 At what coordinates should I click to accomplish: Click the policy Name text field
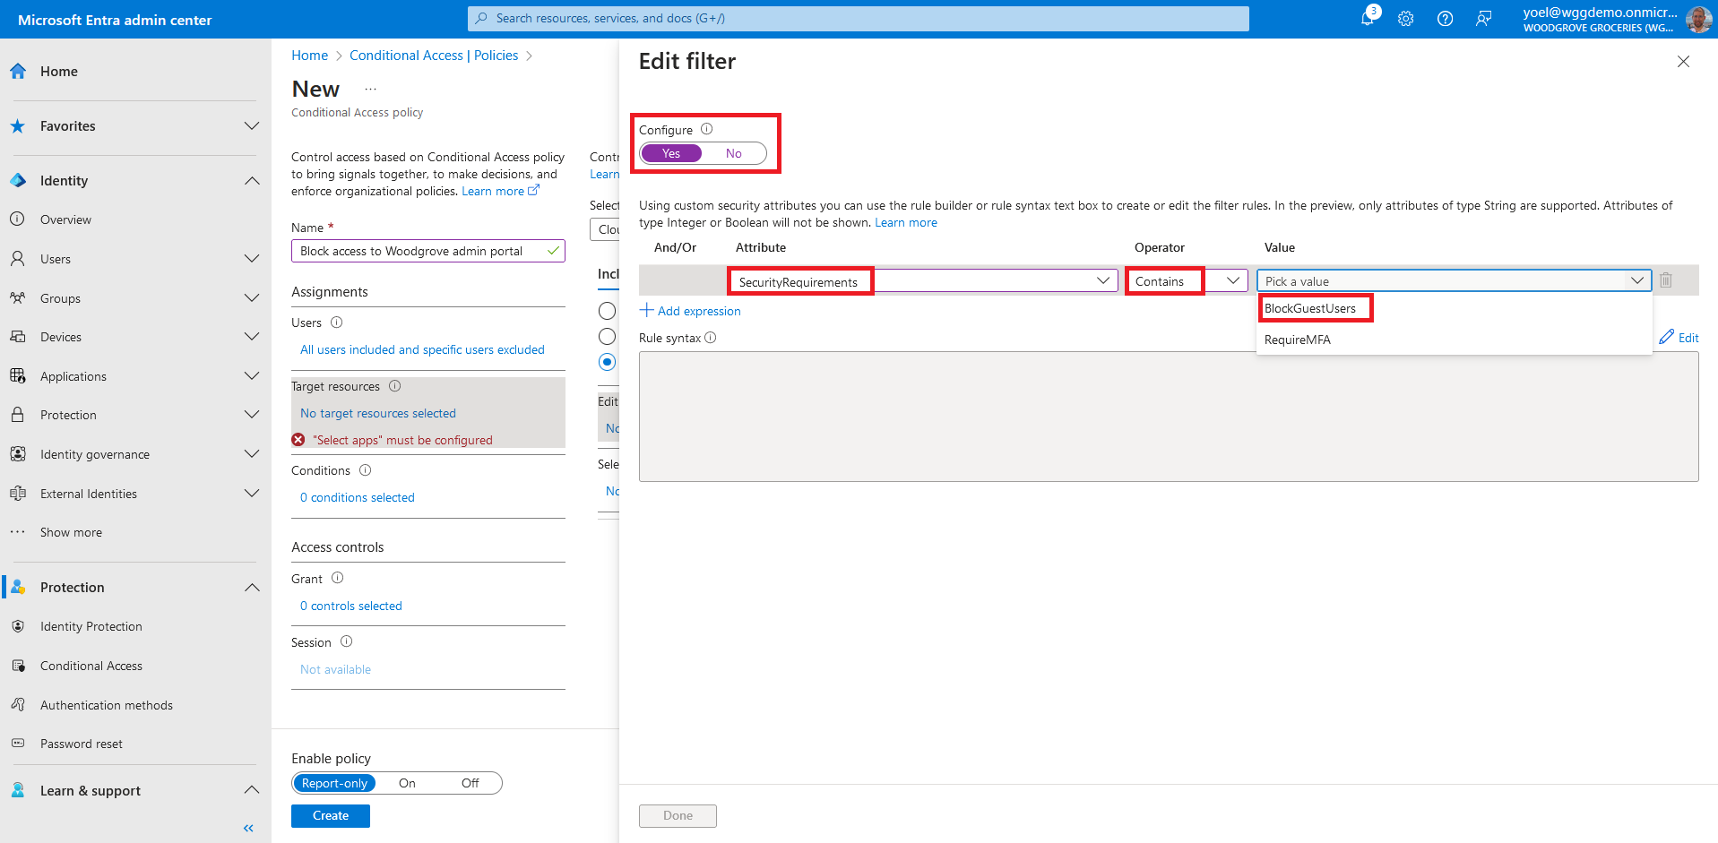[419, 251]
